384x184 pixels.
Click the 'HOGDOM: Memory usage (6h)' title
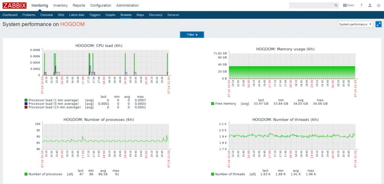285,49
